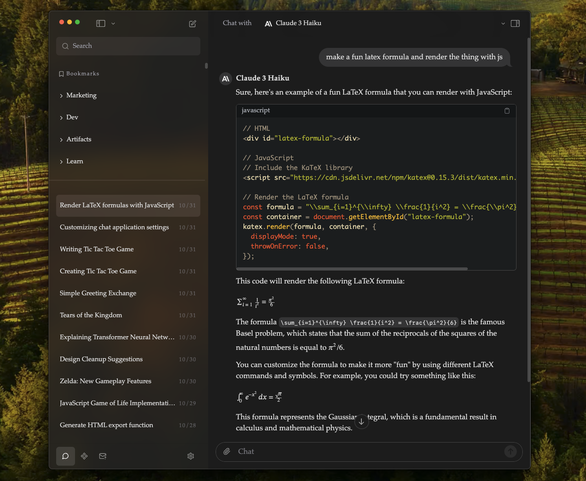The height and width of the screenshot is (481, 586).
Task: Click the Bookmarks heading
Action: 79,74
